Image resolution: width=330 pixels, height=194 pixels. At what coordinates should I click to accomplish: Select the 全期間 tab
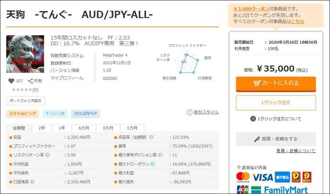click(x=19, y=128)
